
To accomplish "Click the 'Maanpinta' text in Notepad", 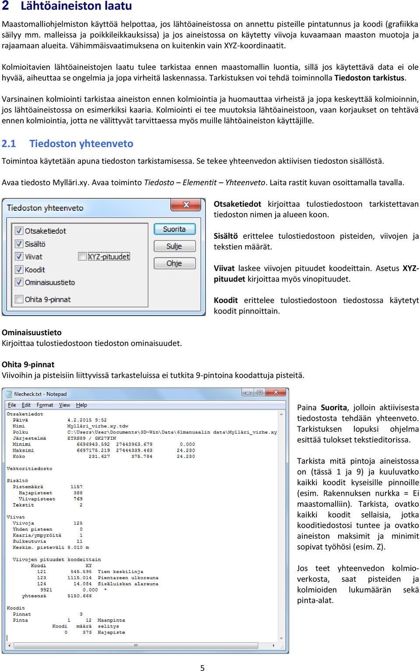I will click(x=111, y=620).
